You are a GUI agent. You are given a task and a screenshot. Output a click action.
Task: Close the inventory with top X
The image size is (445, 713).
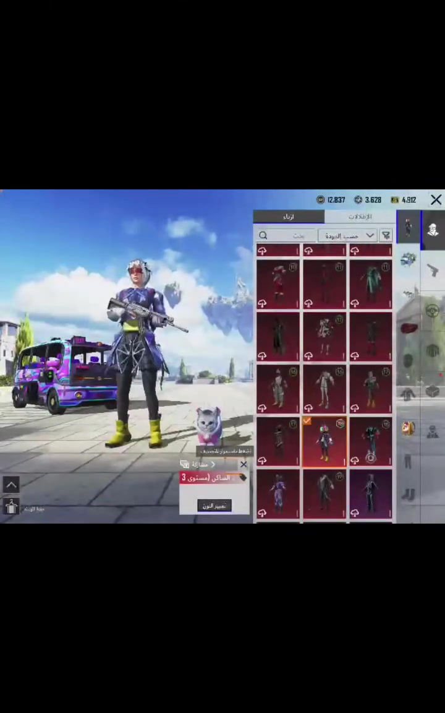[x=436, y=200]
